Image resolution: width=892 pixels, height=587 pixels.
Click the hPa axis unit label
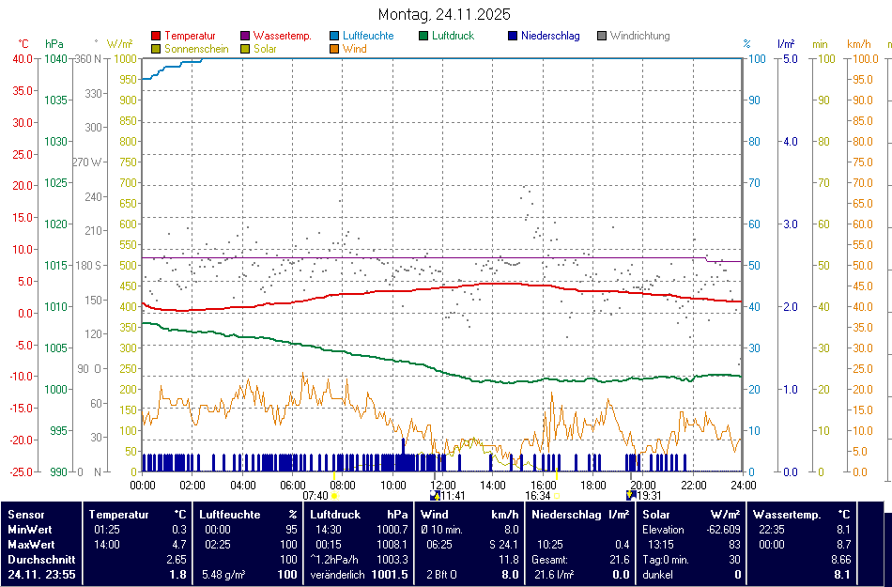point(54,44)
